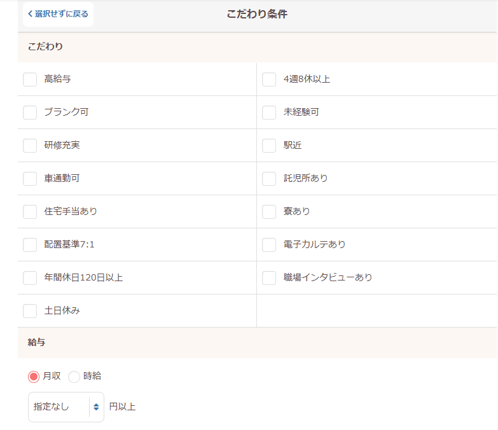Toggle the 駅近 checkbox
Image resolution: width=498 pixels, height=430 pixels.
269,146
